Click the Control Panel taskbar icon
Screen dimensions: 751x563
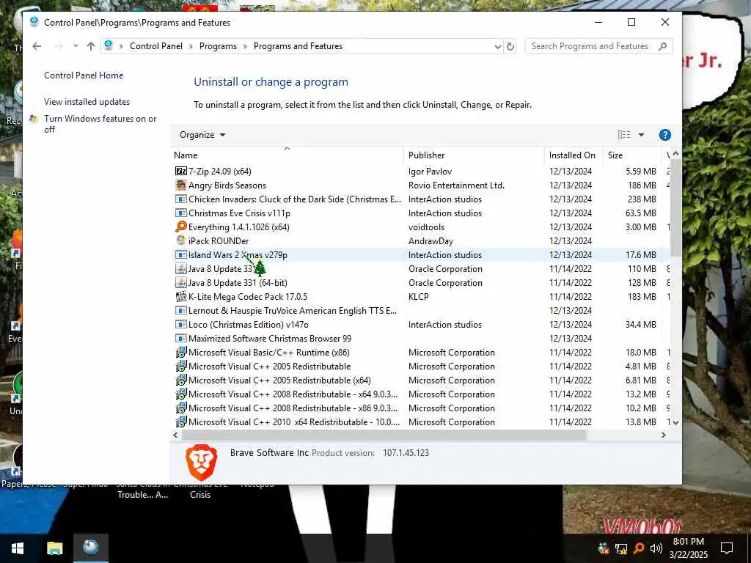[90, 548]
